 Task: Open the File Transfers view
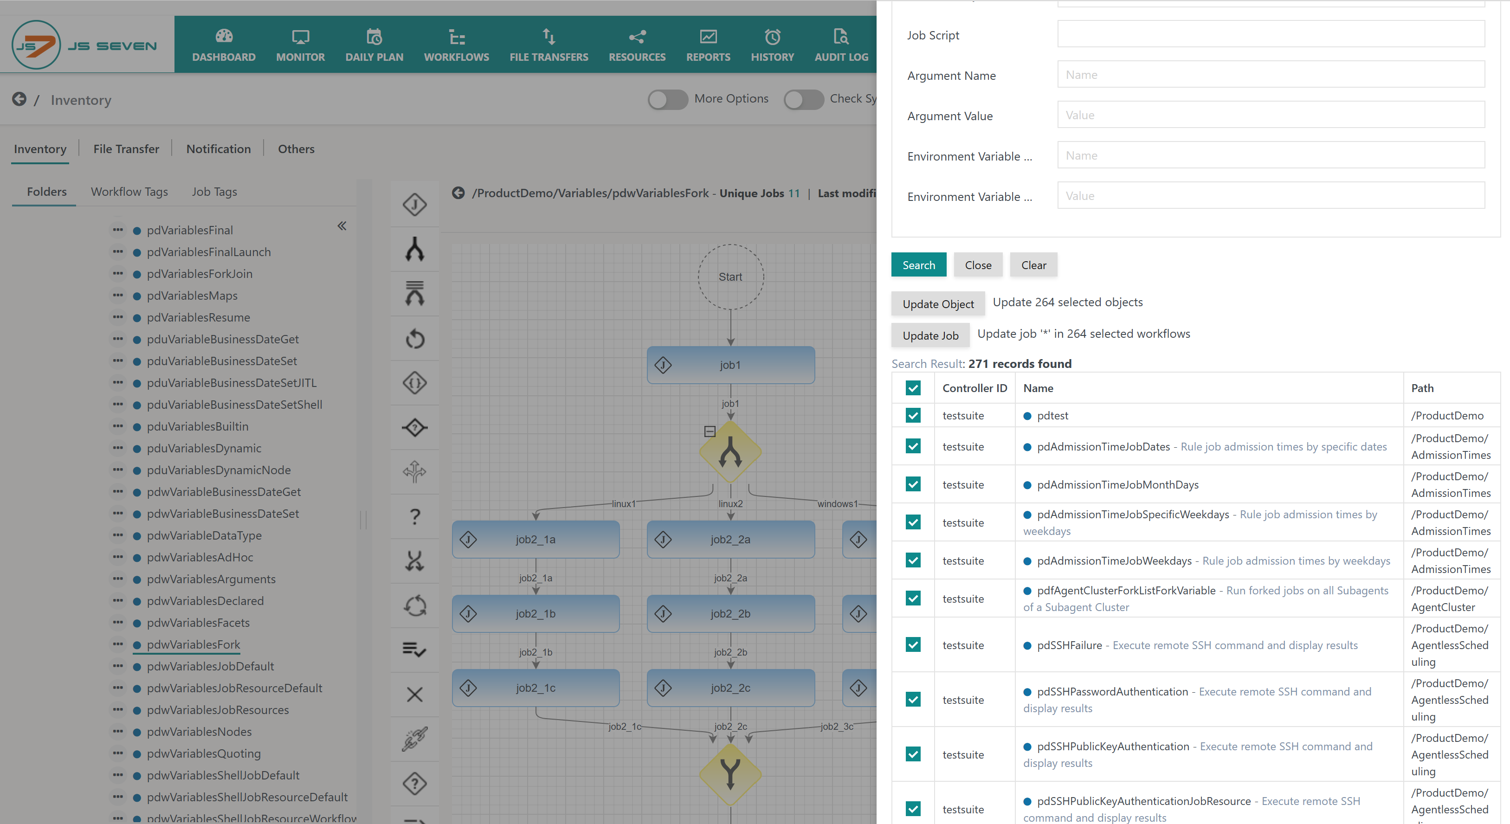tap(549, 45)
